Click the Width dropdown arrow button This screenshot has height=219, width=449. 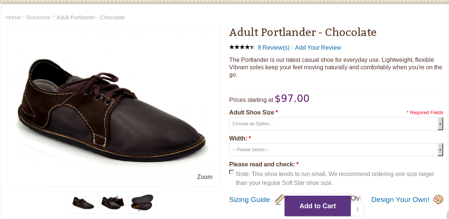coord(440,150)
